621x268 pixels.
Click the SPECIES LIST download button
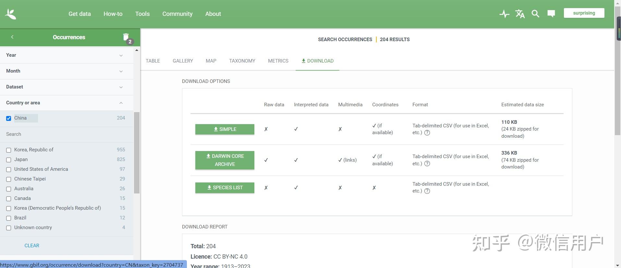(x=225, y=188)
